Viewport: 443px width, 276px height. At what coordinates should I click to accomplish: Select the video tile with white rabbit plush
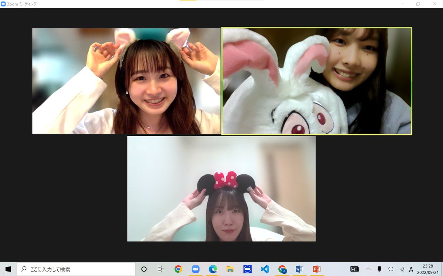coord(317,81)
